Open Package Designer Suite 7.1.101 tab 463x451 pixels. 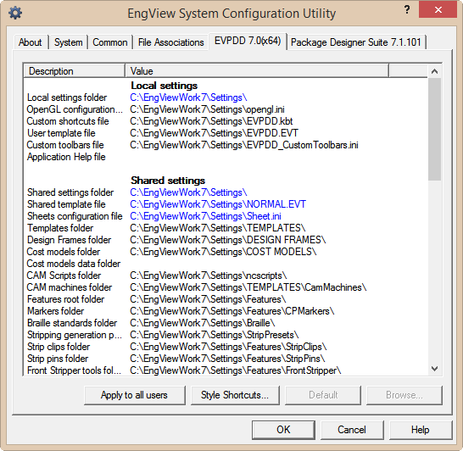pos(356,42)
